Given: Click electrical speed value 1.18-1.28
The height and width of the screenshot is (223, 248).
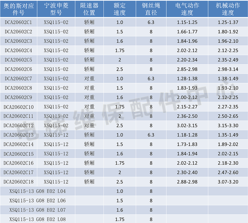Looking at the screenshot, I should pyautogui.click(x=187, y=135).
